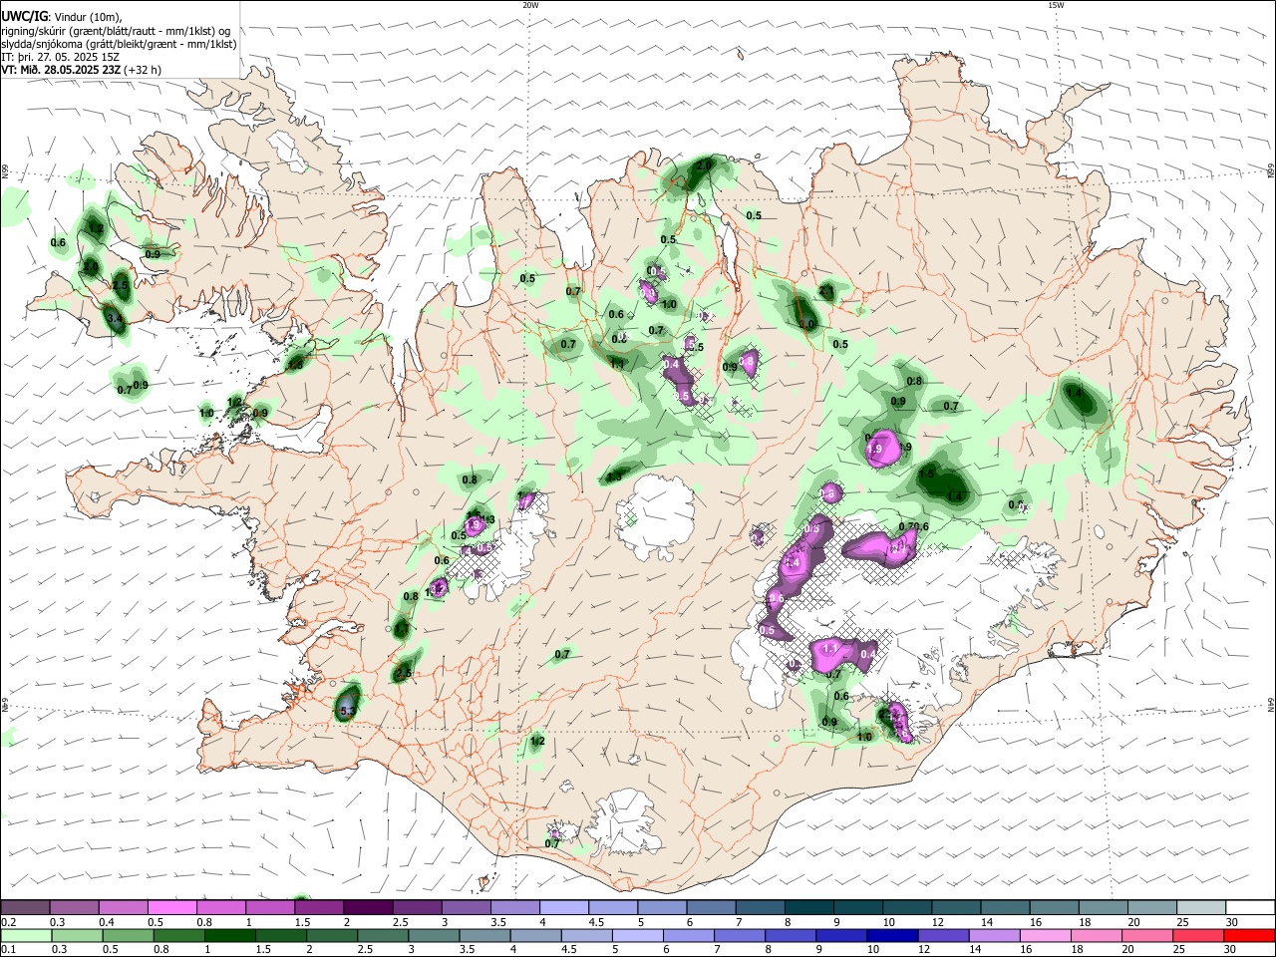Select bright pink swatch between 0.5 and 0.8

tap(171, 907)
